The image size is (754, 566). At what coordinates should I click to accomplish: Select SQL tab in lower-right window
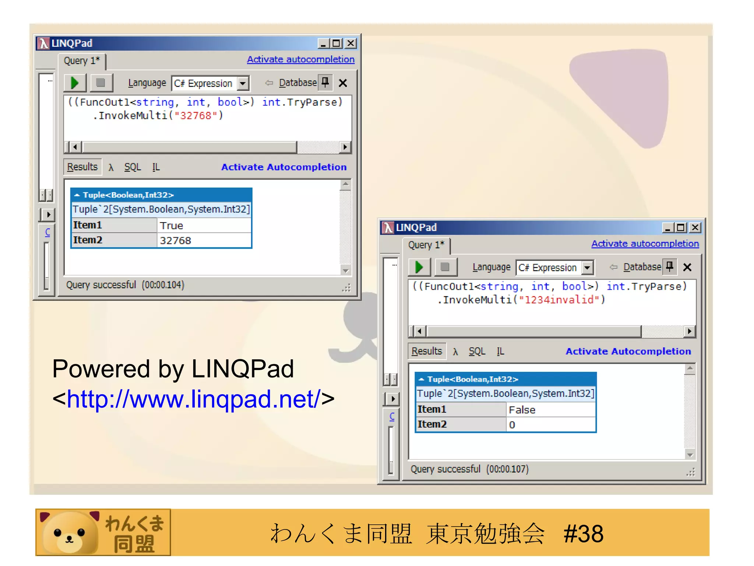477,352
